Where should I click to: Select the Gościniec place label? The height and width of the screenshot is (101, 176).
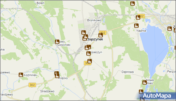pos(64,45)
